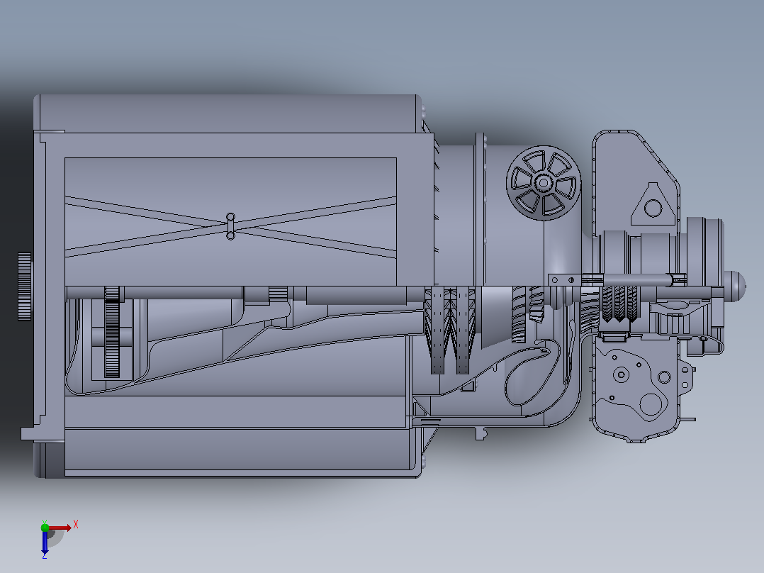This screenshot has height=573, width=764.
Task: Click the blue Z axis arrow of the triad
Action: click(45, 542)
